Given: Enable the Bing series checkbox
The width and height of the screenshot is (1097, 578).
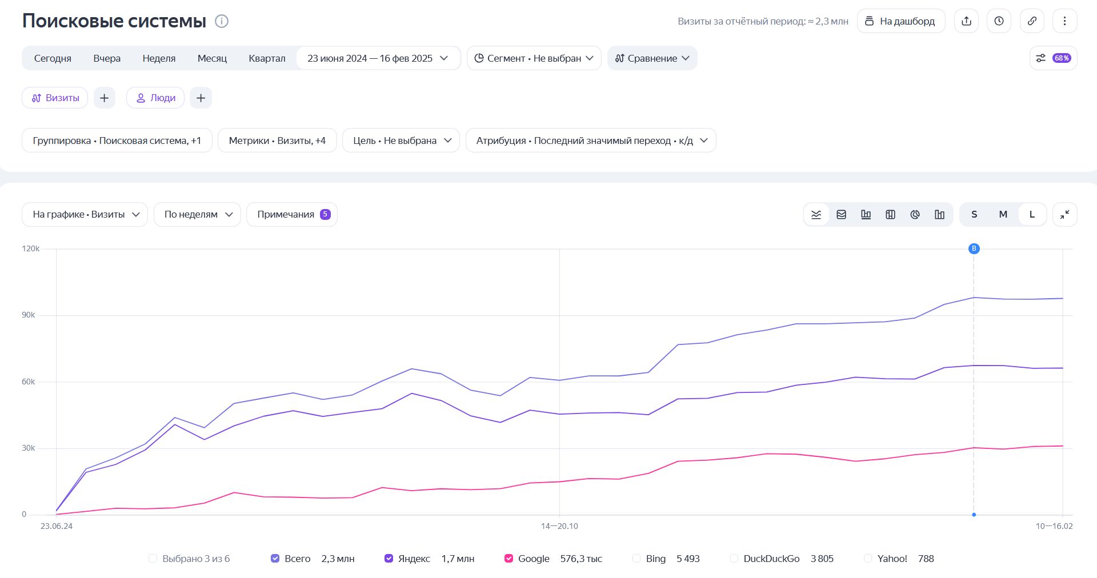Looking at the screenshot, I should (x=636, y=559).
